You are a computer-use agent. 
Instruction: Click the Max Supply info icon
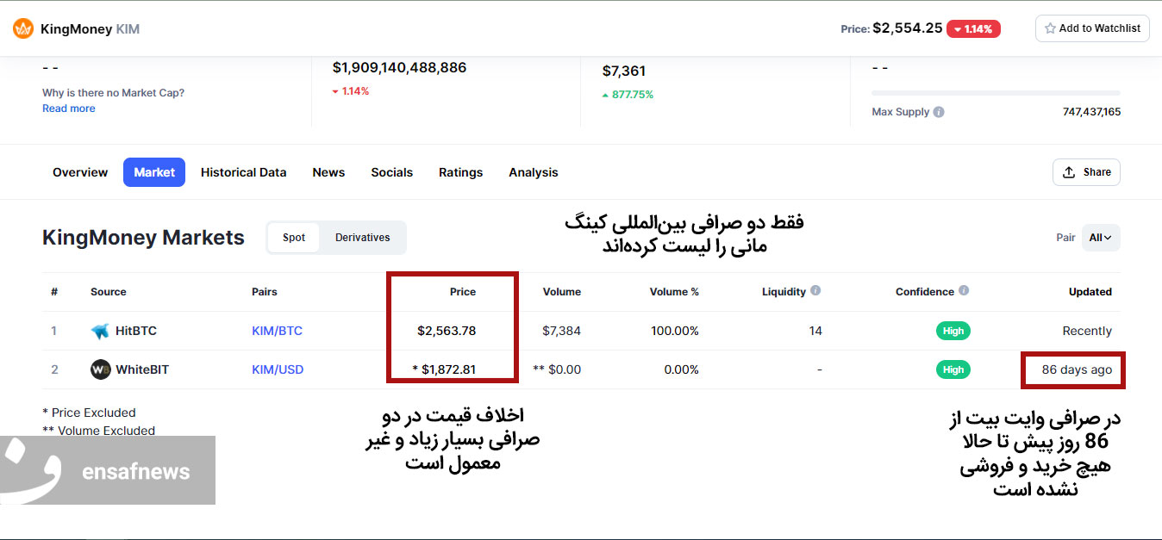pos(939,112)
